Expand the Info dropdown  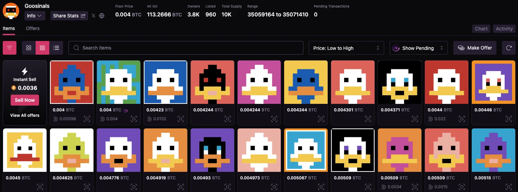click(x=35, y=16)
